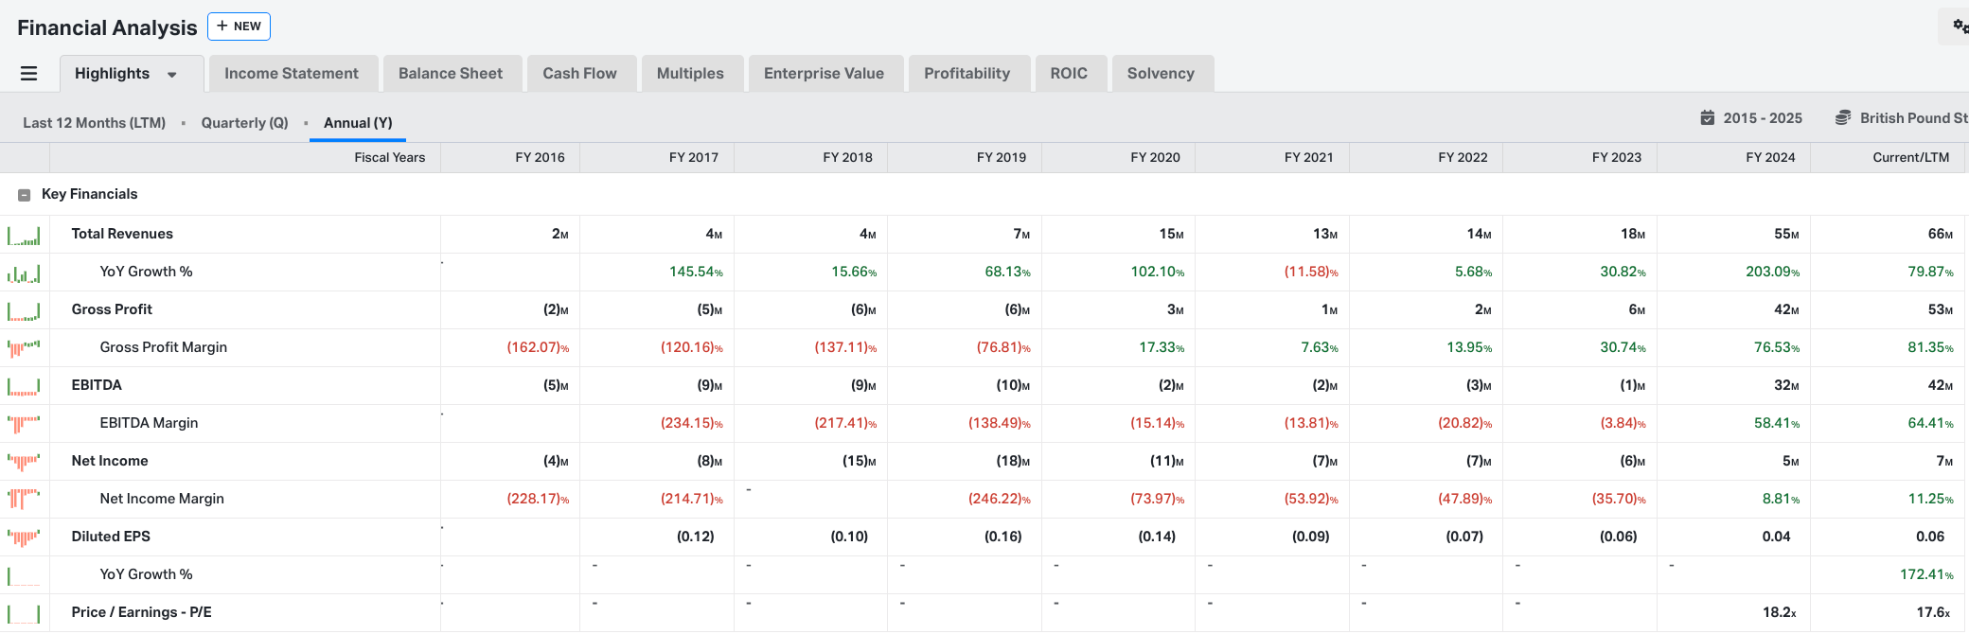Click the Diluted EPS row label

click(x=111, y=537)
